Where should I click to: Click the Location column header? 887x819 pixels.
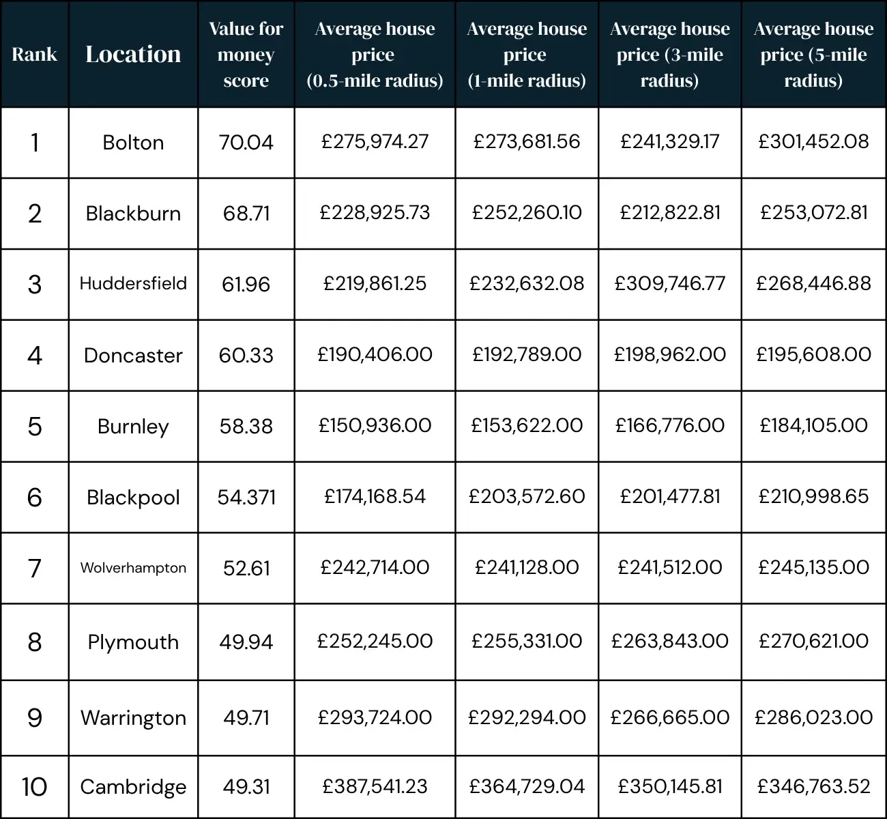tap(133, 55)
